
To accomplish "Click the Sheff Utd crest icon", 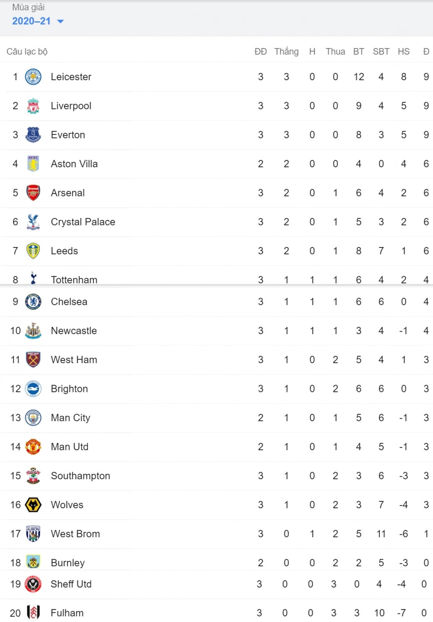I will 33,584.
